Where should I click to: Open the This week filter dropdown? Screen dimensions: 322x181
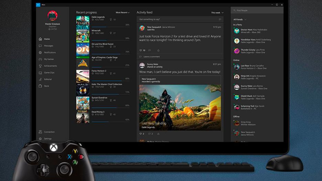point(217,13)
